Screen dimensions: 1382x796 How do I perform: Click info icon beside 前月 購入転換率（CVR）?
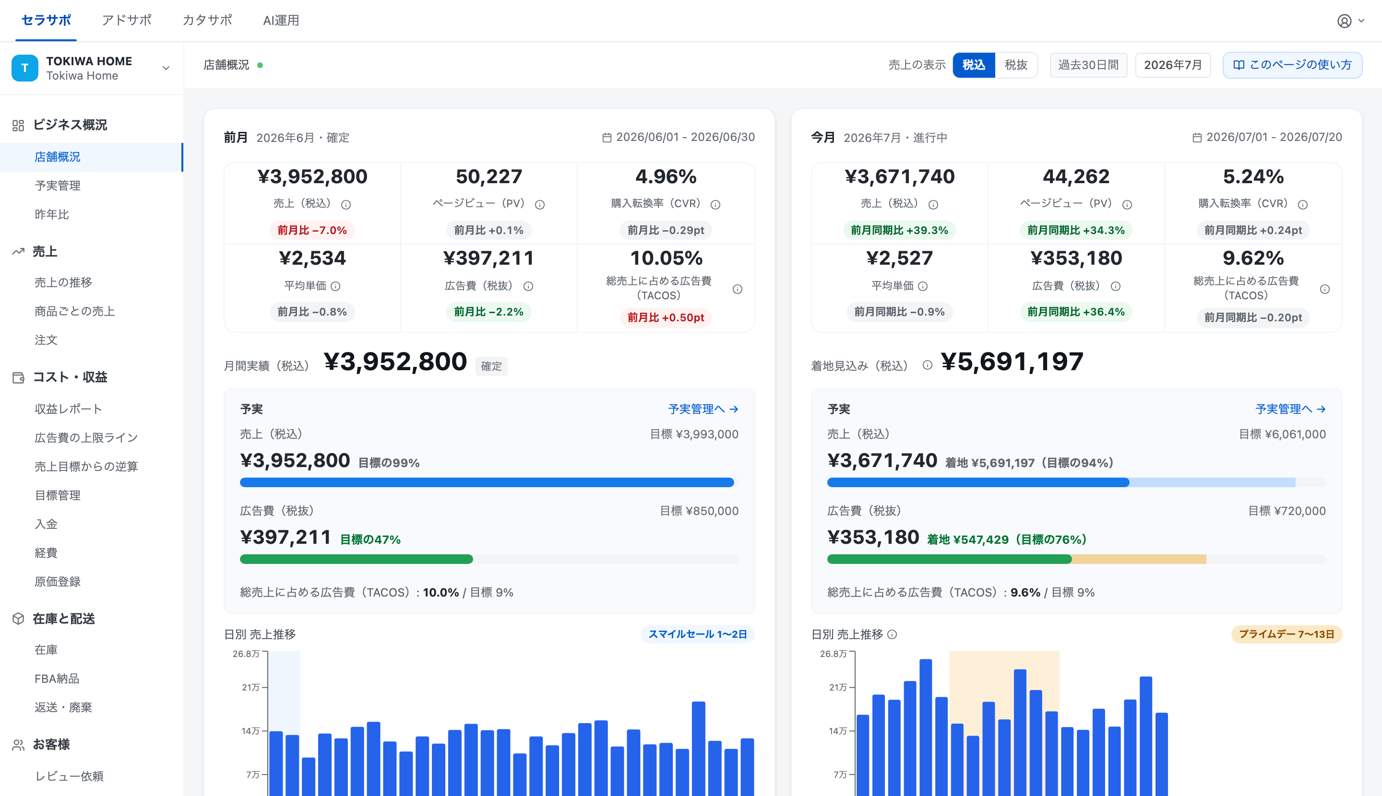715,204
